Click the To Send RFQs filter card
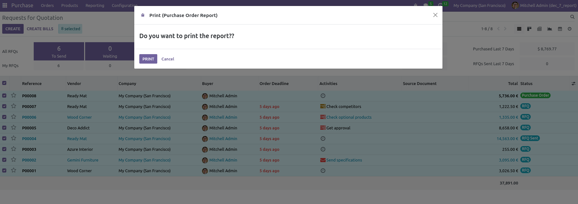 tap(59, 51)
